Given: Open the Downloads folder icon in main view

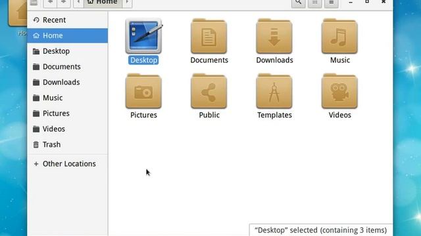Looking at the screenshot, I should [274, 37].
